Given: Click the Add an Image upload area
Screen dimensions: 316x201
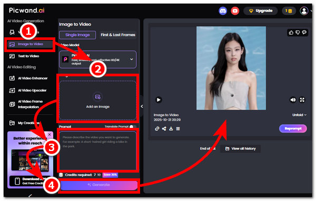Looking at the screenshot, I should click(98, 100).
